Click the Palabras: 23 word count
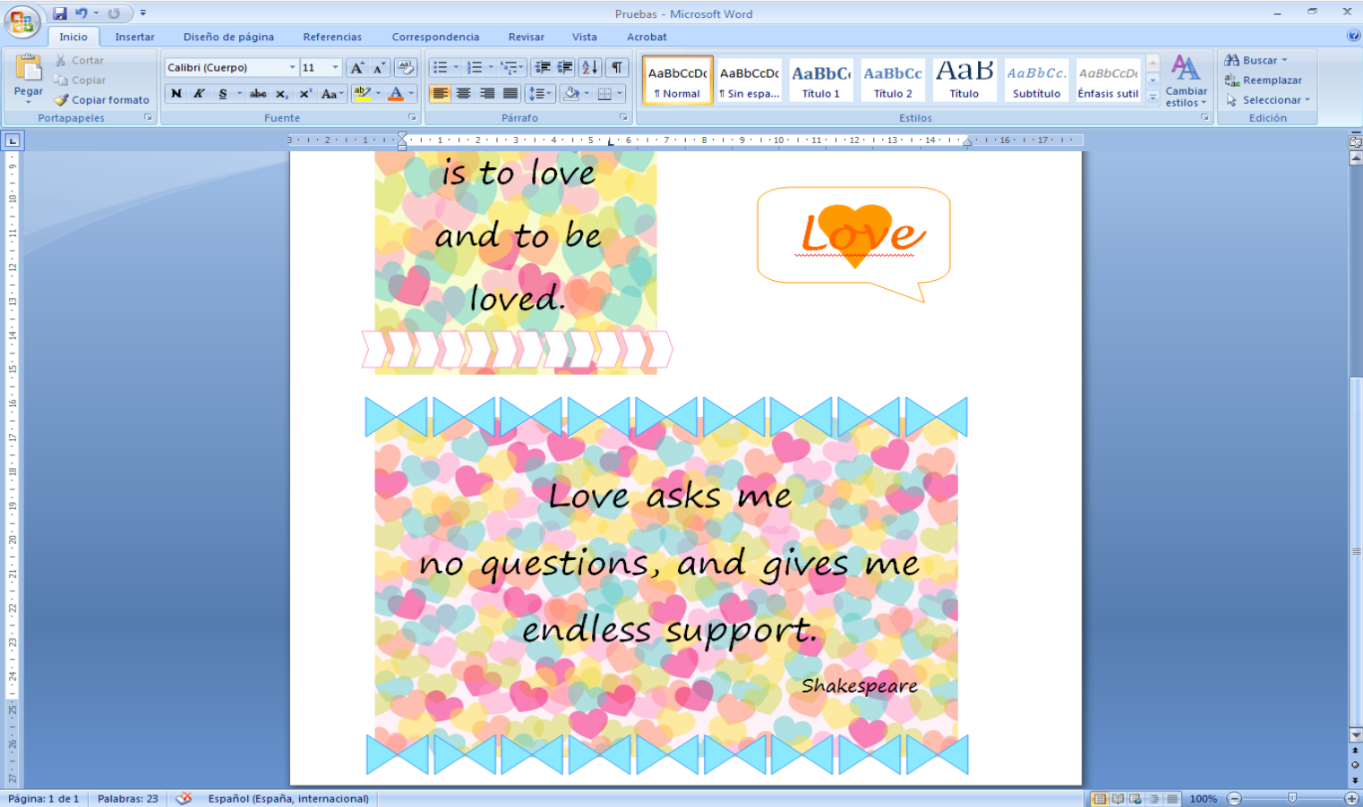 coord(127,798)
